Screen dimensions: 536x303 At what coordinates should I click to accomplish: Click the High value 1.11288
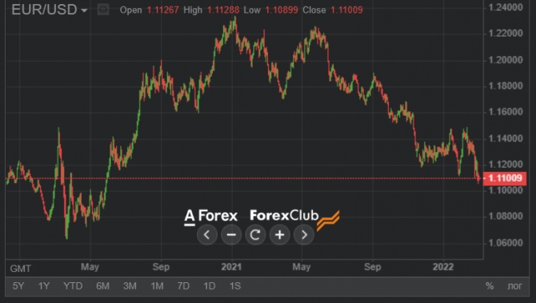[223, 10]
